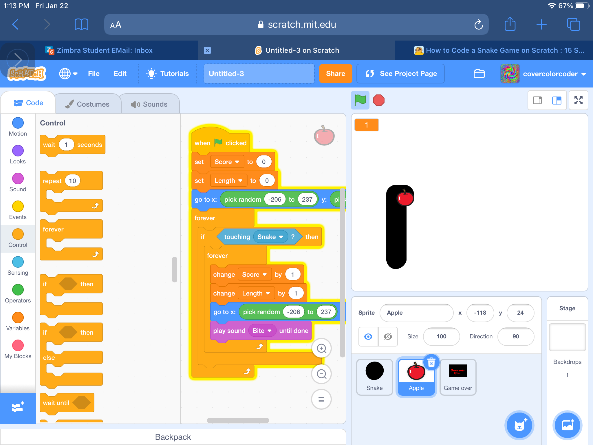Select the Motion block category
The width and height of the screenshot is (593, 445).
tap(18, 123)
